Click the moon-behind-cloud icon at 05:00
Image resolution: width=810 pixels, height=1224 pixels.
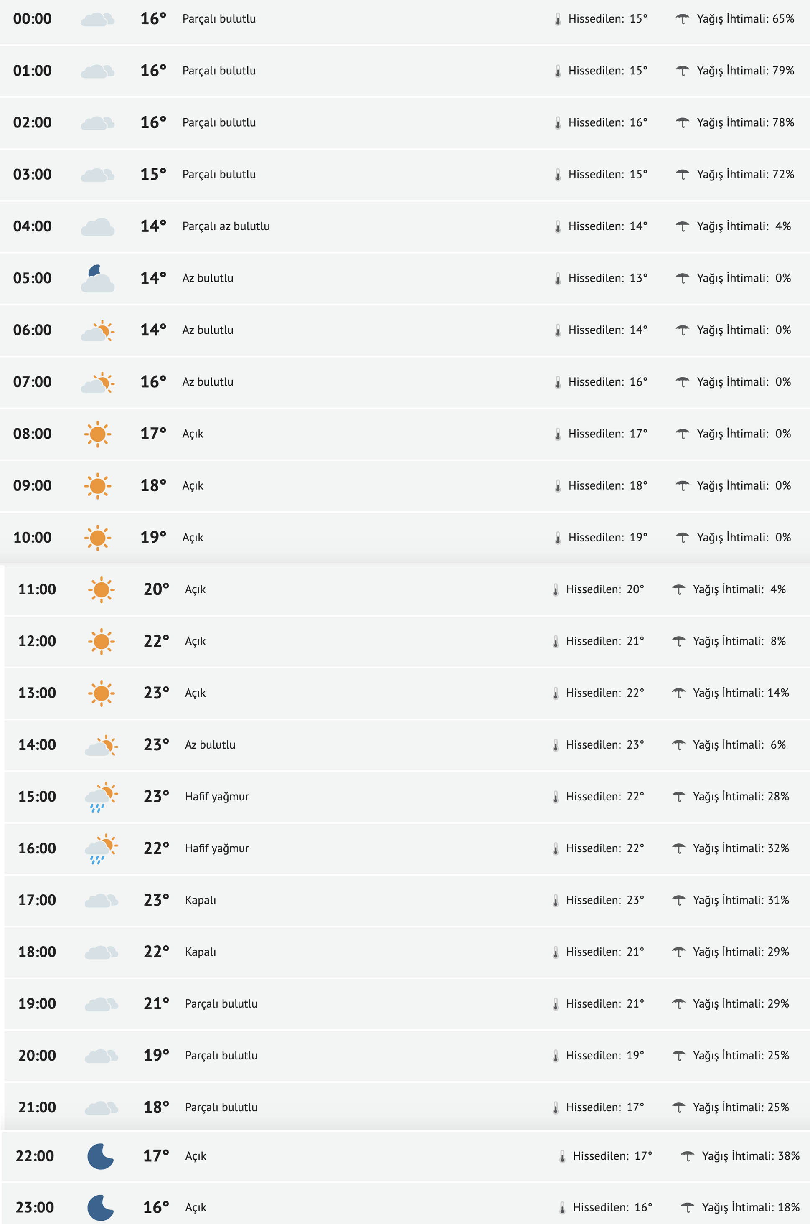point(98,278)
